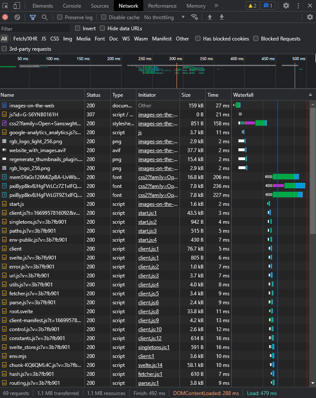Follow the start.js:1 initiator link
This screenshot has width=316, height=398.
147,213
